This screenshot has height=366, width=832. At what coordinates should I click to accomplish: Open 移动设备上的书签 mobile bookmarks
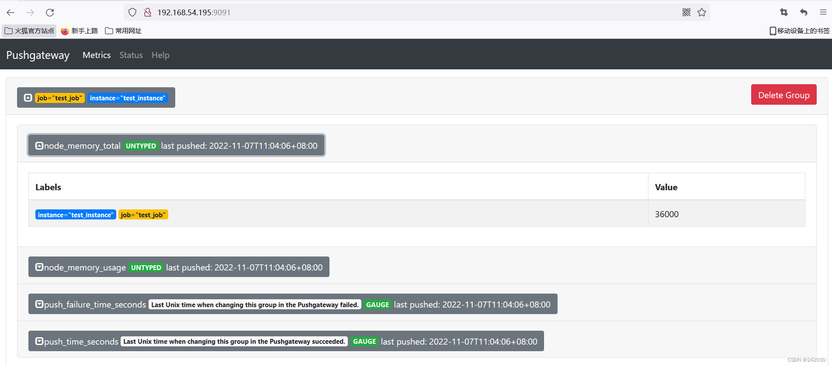tap(799, 31)
